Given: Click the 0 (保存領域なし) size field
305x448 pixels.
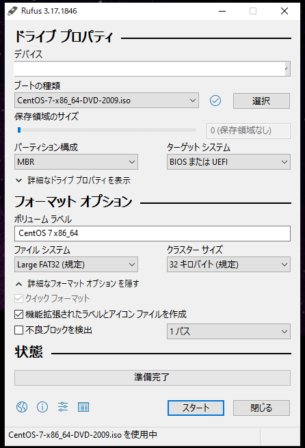Looking at the screenshot, I should point(248,131).
